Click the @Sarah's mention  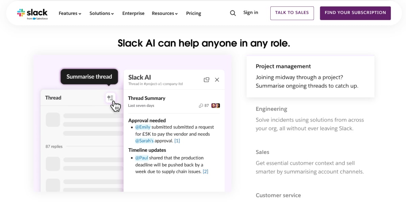(x=144, y=141)
